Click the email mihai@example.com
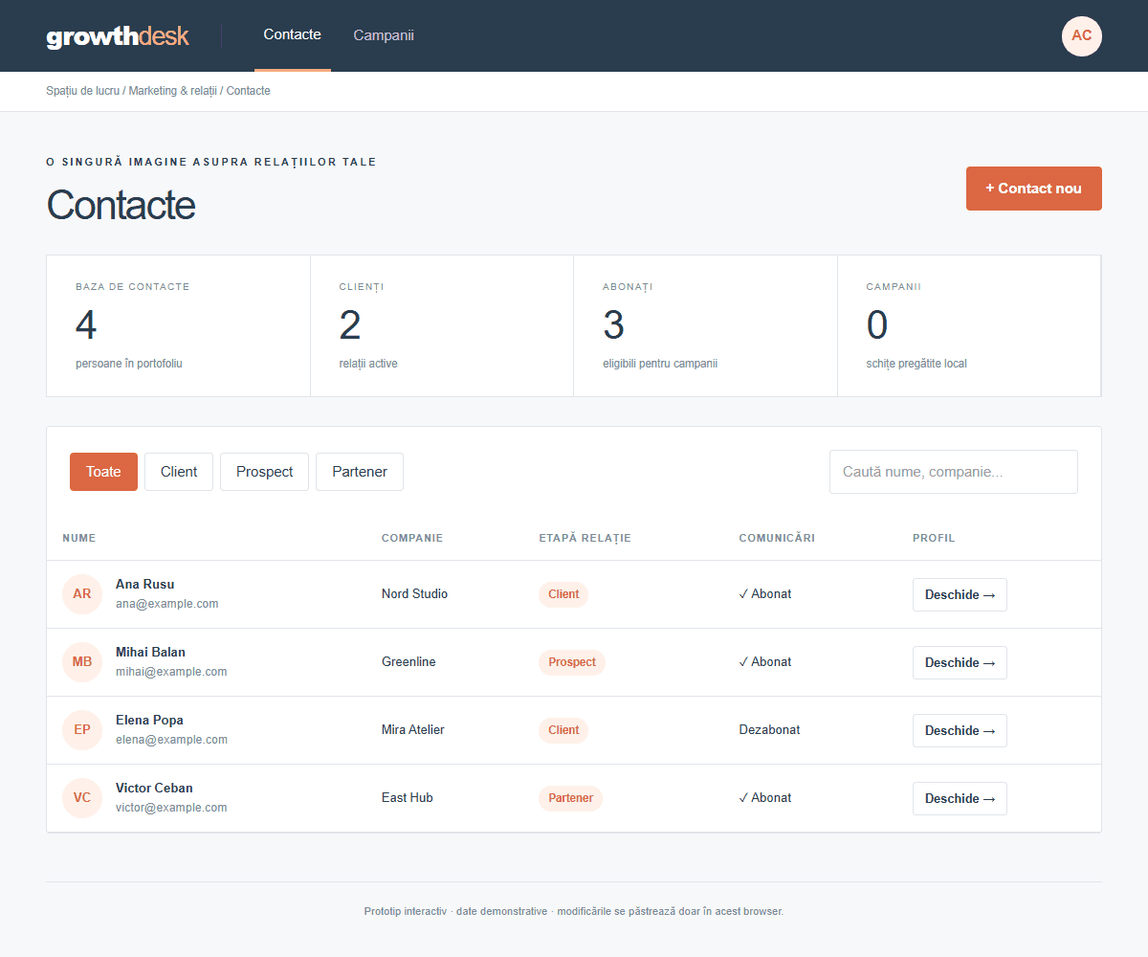Screen dimensions: 1148x957 tap(171, 672)
